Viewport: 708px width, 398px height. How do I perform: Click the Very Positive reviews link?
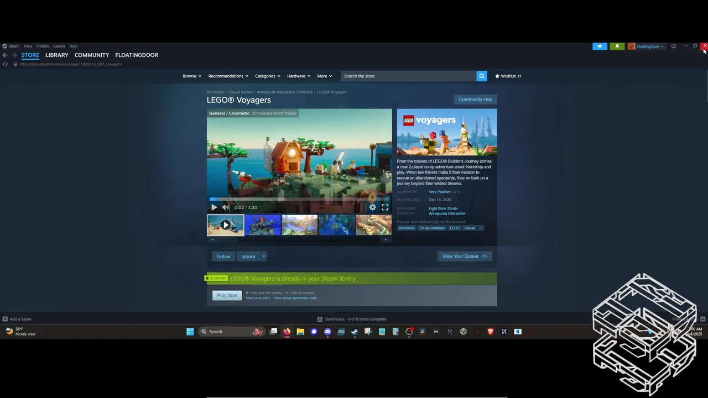pos(440,192)
